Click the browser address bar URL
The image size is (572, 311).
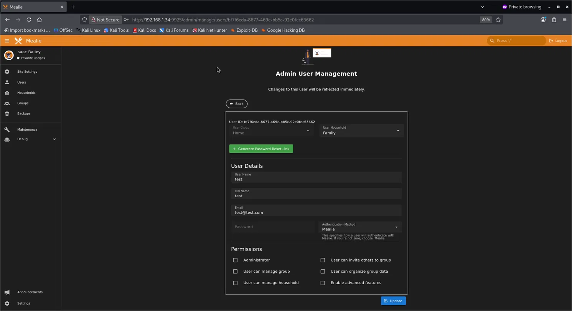(x=223, y=20)
